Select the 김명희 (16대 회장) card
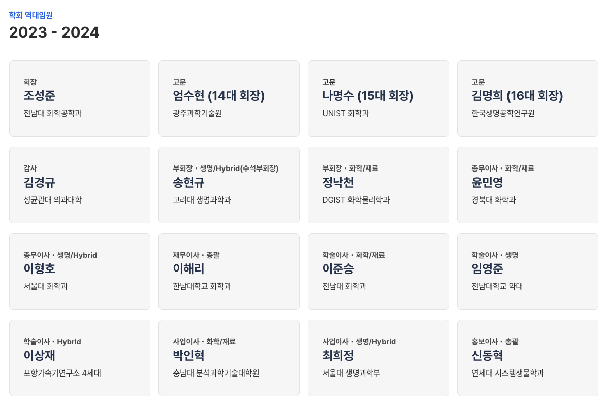This screenshot has width=605, height=406. click(x=528, y=98)
